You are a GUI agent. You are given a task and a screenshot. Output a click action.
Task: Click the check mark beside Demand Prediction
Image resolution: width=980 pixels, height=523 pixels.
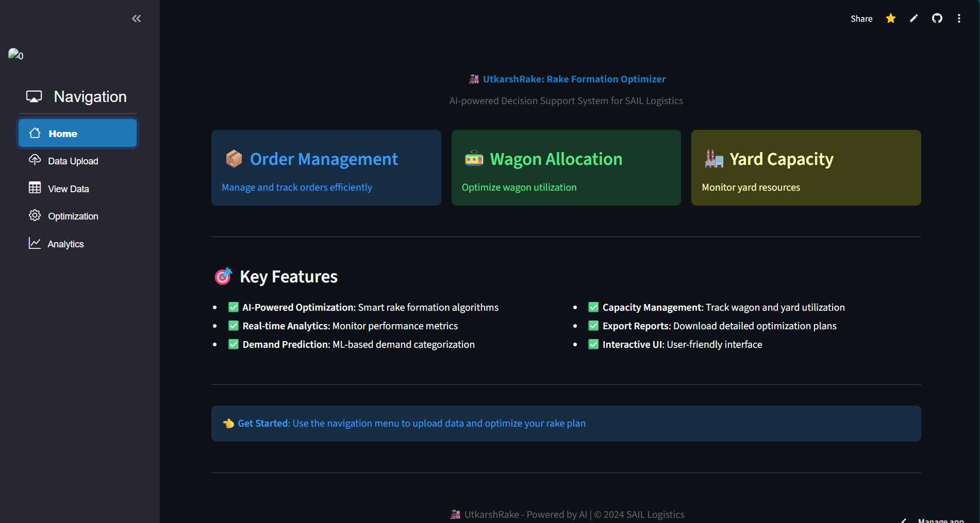pos(234,344)
